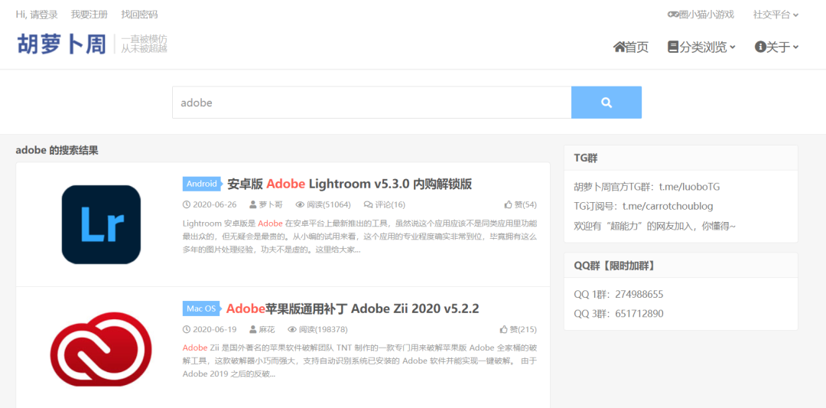The image size is (826, 408).
Task: Select the Android category tag
Action: tap(202, 184)
